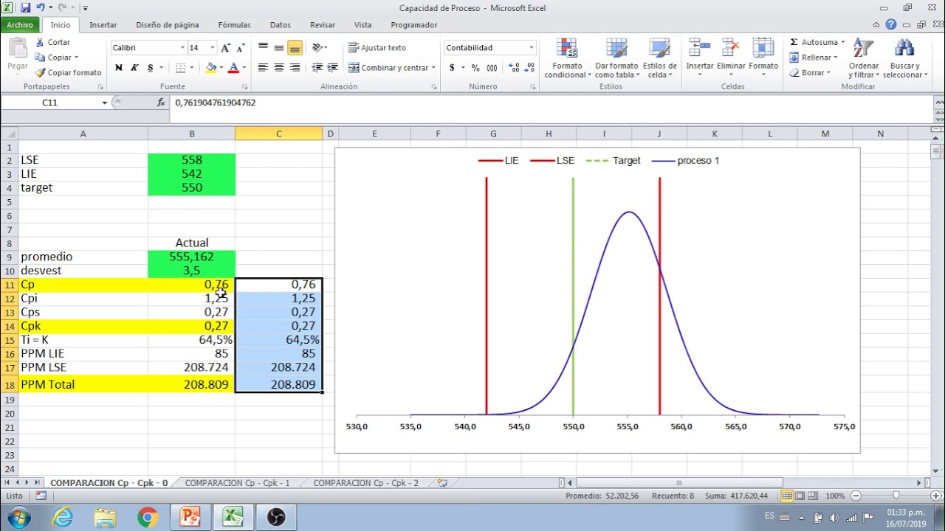Viewport: 945px width, 531px height.
Task: Open the Contabilidad number format dropdown
Action: (x=531, y=48)
